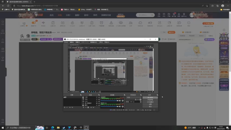Add a new source with the plus icon in Sources panel
The width and height of the screenshot is (231, 130).
coord(83,107)
